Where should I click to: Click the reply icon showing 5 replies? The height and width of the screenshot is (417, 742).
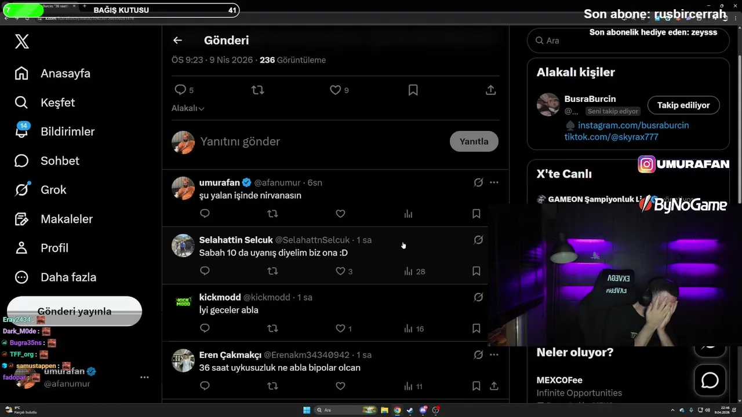coord(184,90)
